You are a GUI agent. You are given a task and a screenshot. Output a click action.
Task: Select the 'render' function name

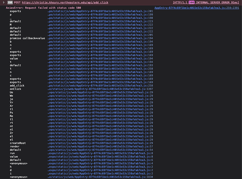(x=15, y=146)
